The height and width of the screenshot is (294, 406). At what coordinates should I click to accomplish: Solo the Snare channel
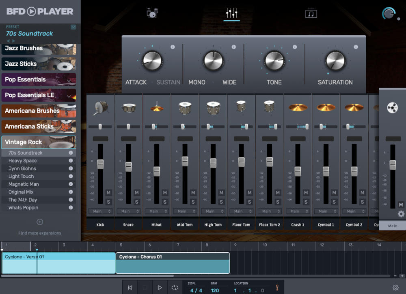[x=137, y=201]
